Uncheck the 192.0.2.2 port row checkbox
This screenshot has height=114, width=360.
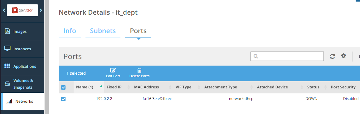click(63, 99)
